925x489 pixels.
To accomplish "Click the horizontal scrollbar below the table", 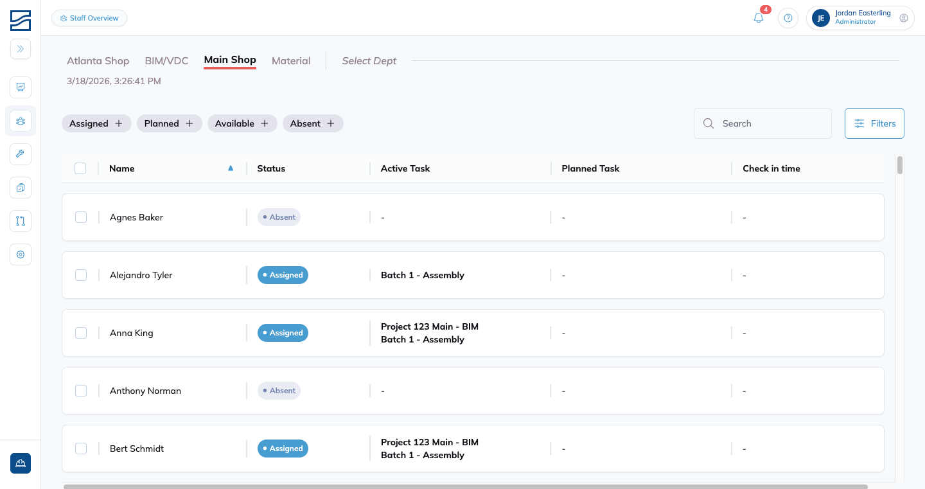I will [x=466, y=486].
